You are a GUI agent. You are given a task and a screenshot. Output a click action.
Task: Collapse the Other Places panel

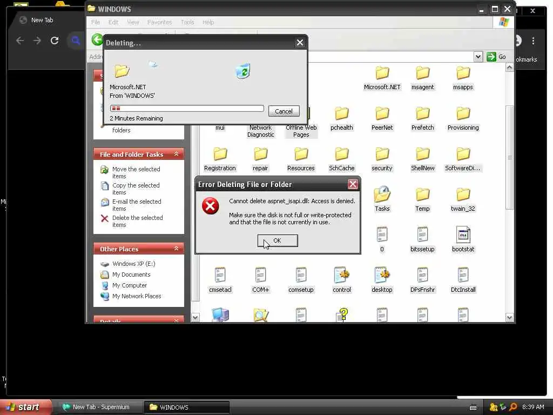(177, 249)
